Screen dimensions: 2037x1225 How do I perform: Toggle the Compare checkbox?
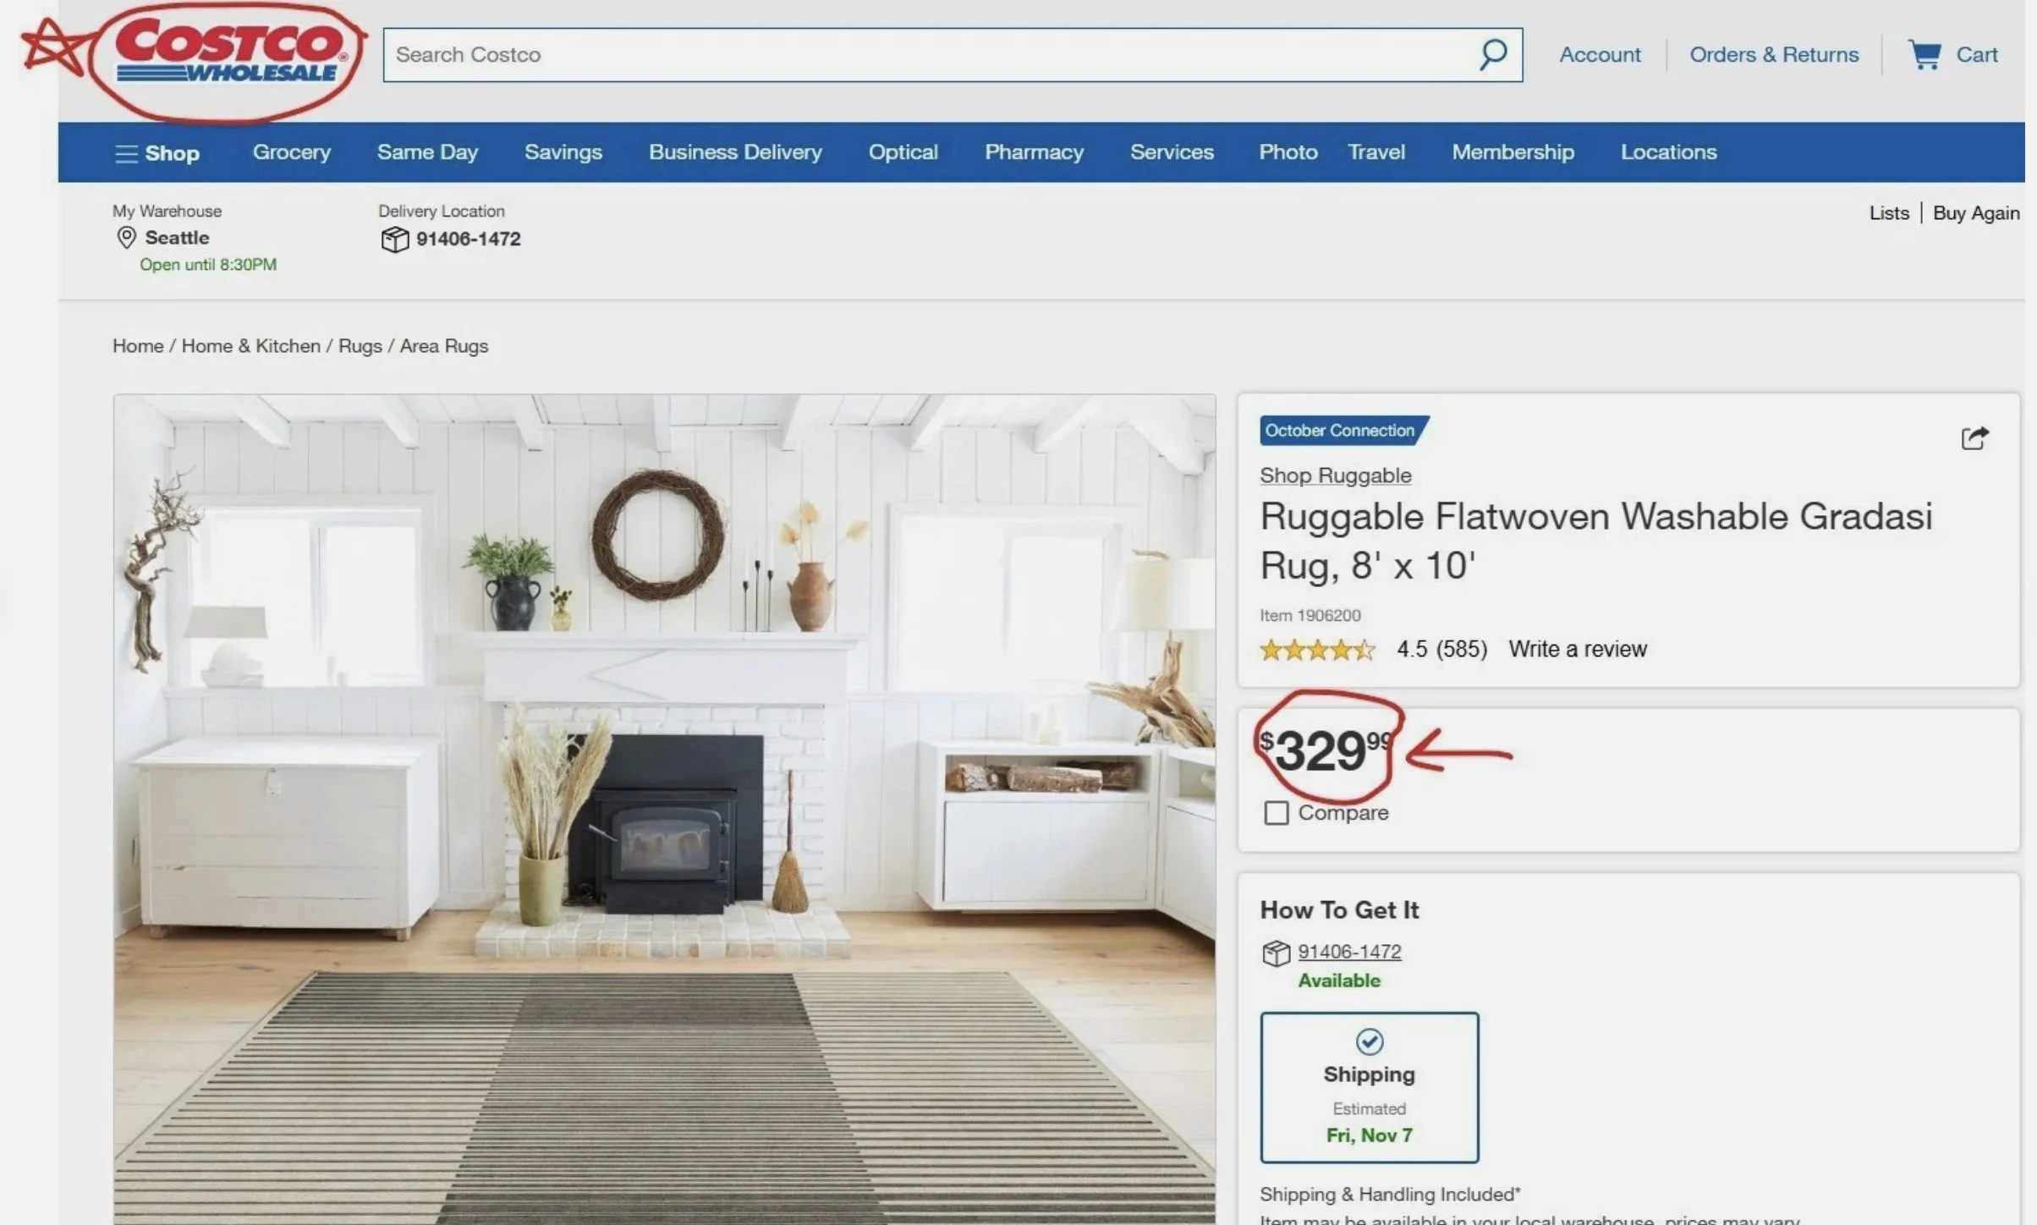(1276, 813)
